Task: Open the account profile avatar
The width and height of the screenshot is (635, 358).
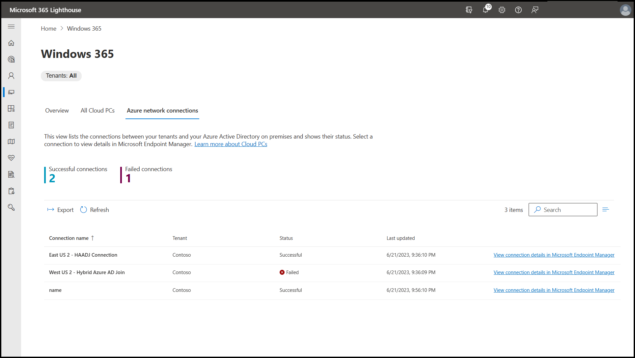Action: click(625, 10)
